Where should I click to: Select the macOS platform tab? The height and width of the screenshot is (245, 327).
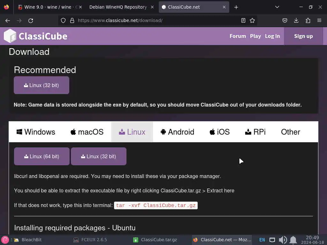point(87,132)
